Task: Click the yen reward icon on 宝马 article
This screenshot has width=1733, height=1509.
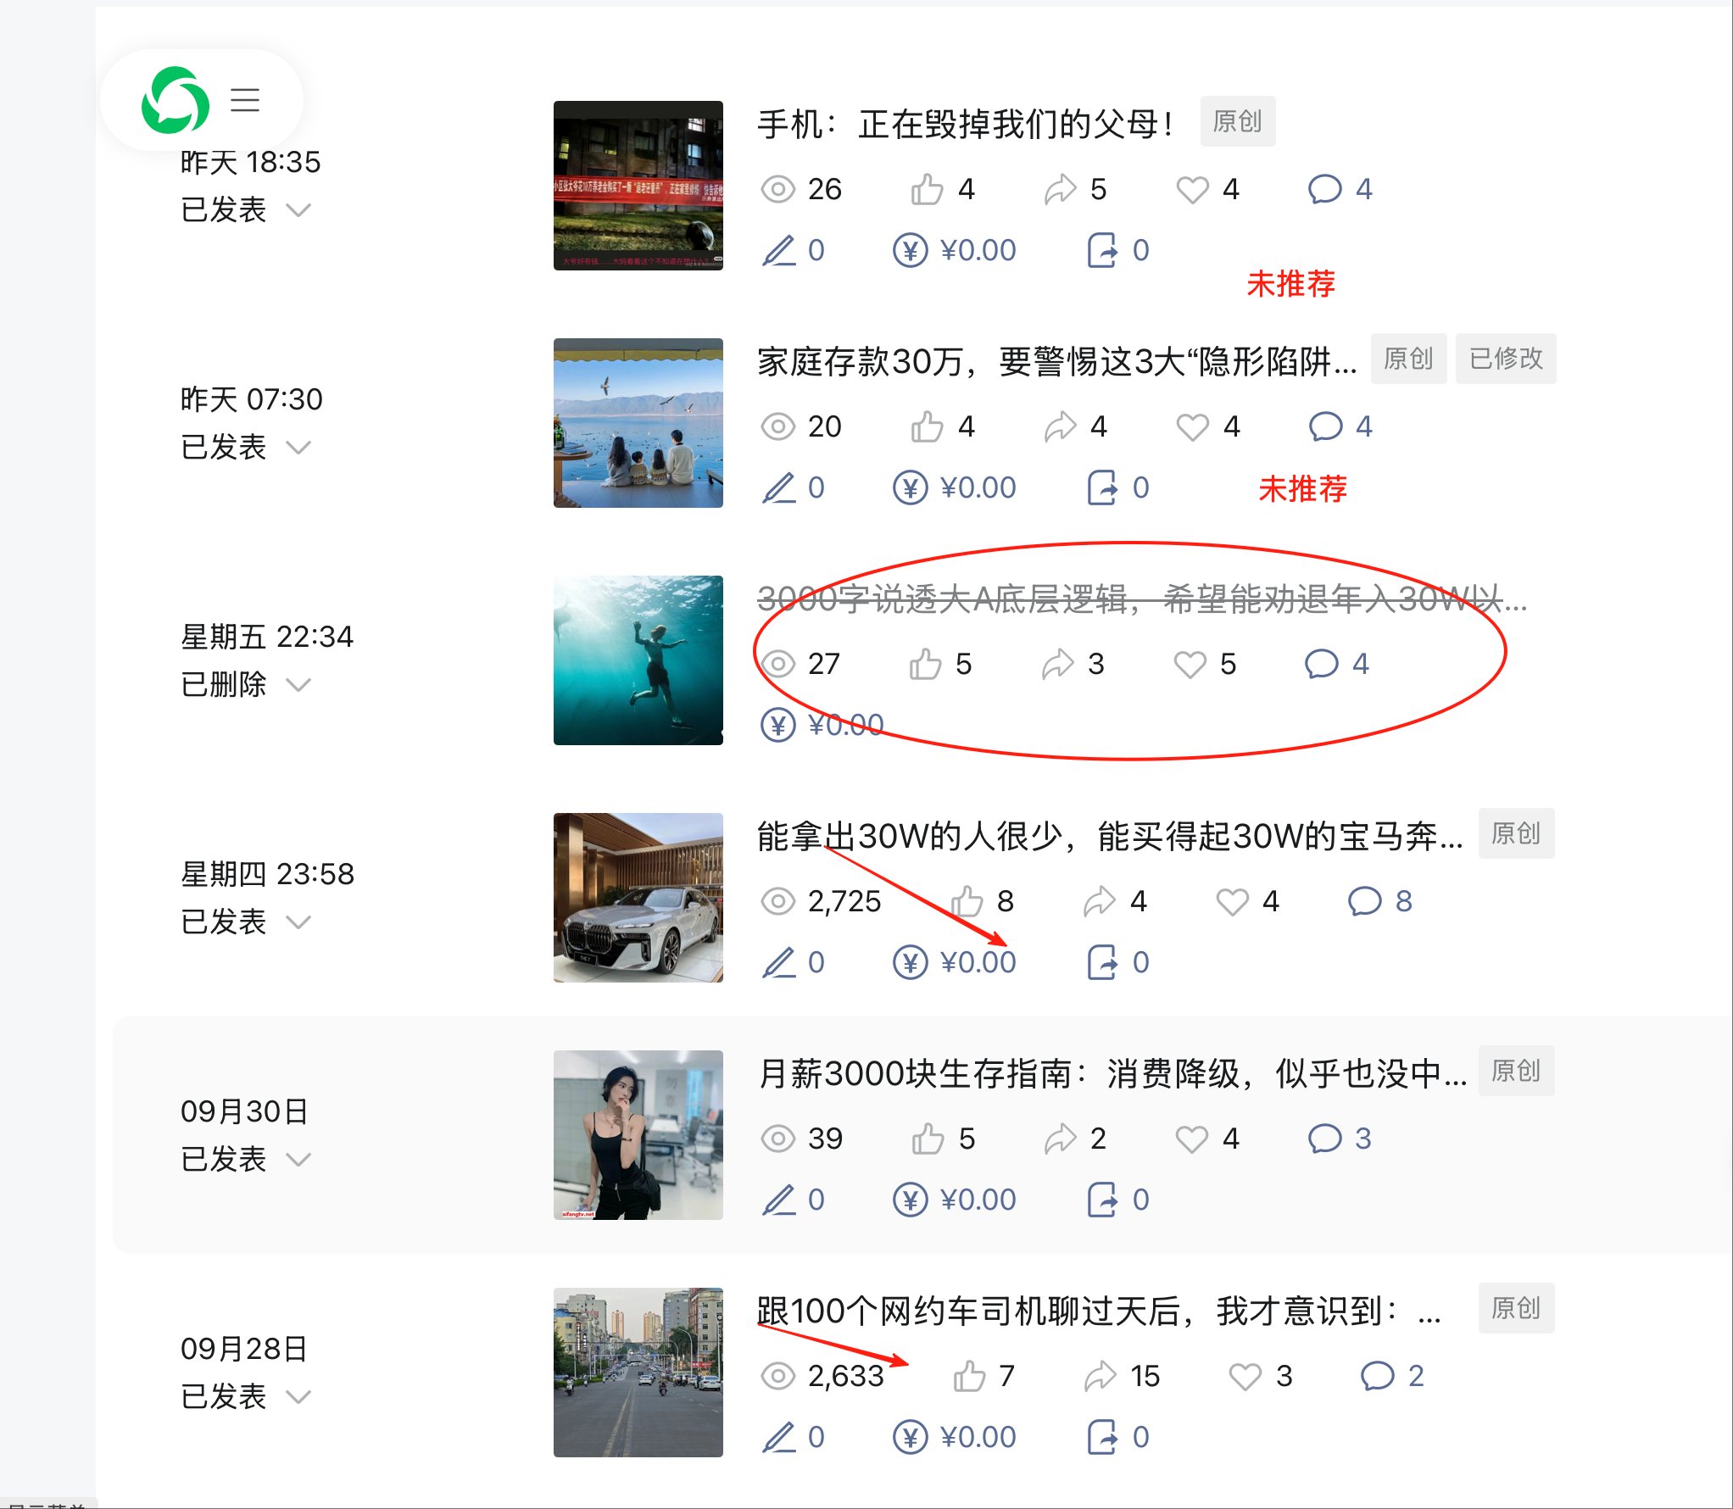Action: point(910,962)
